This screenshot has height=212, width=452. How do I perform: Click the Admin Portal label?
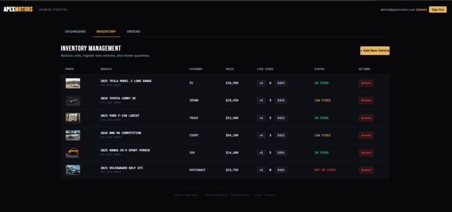coord(53,10)
